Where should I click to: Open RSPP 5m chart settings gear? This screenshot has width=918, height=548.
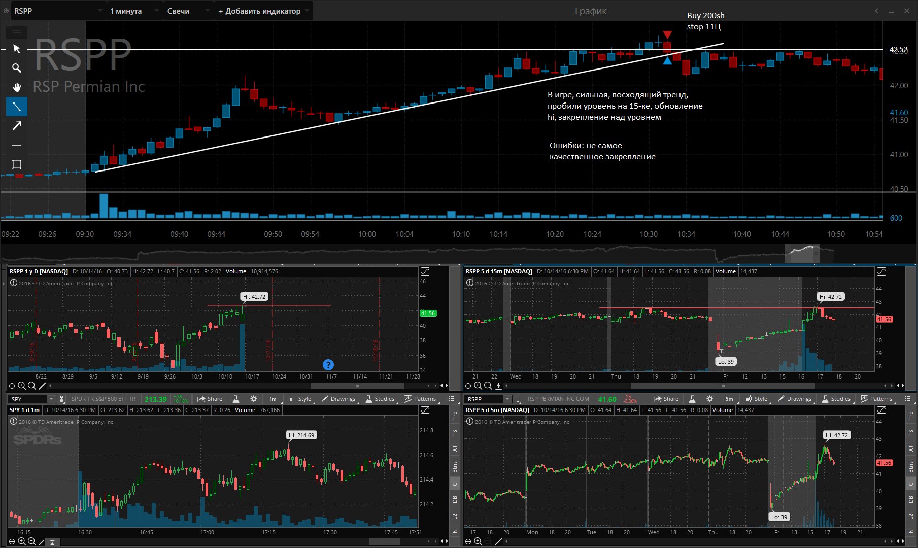coord(710,399)
